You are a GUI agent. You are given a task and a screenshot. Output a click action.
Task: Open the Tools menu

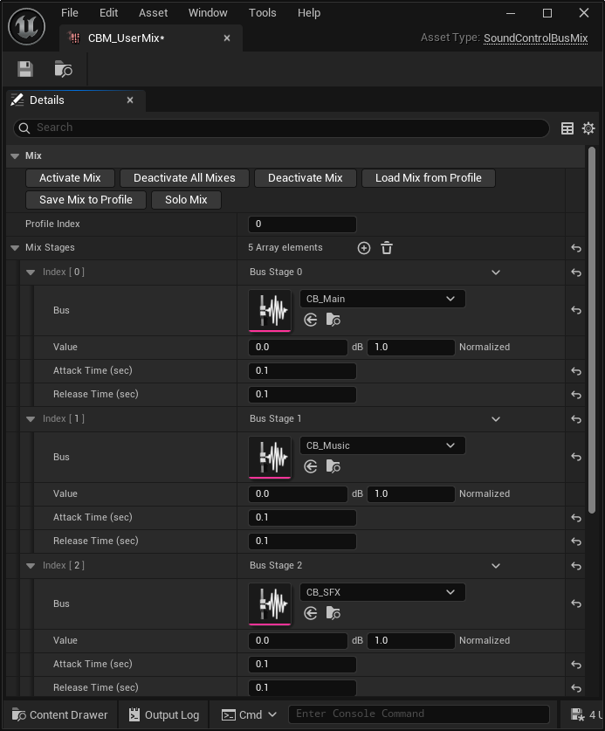tap(262, 13)
